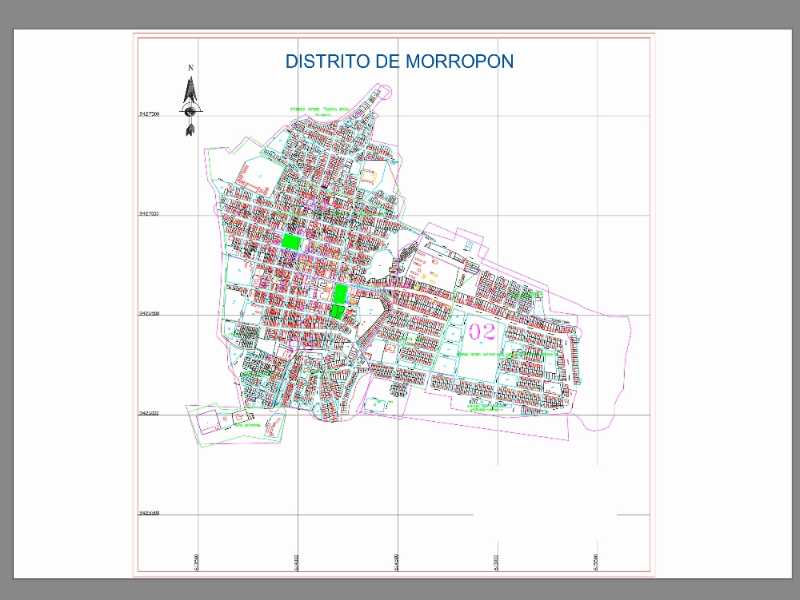
Task: Click the tall green park block near map center
Action: pos(340,294)
